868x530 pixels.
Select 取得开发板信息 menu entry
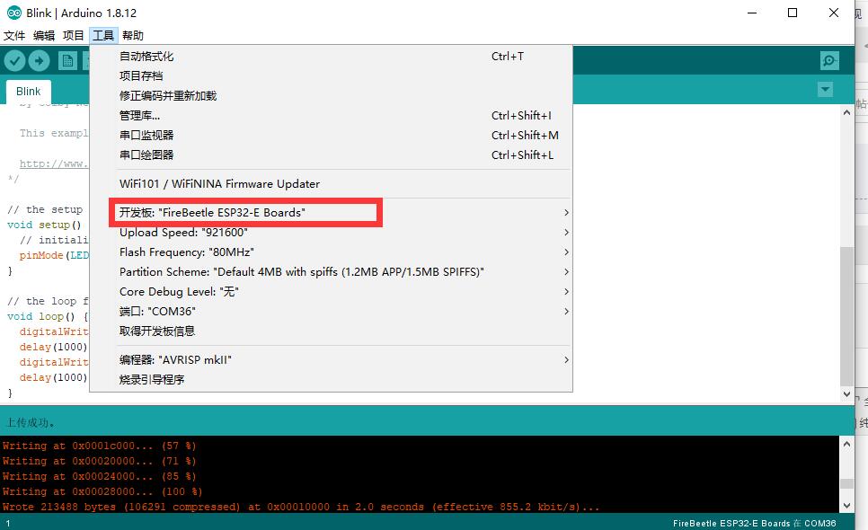(x=331, y=331)
